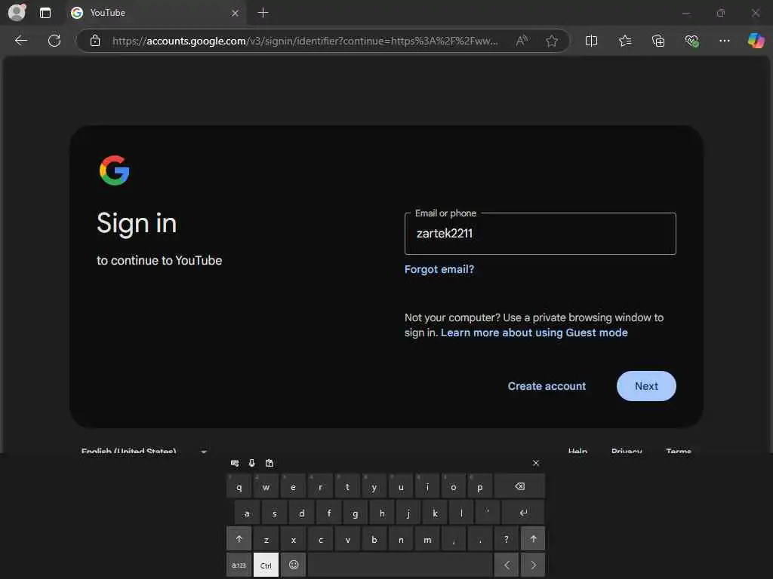
Task: Click Create account
Action: tap(547, 386)
